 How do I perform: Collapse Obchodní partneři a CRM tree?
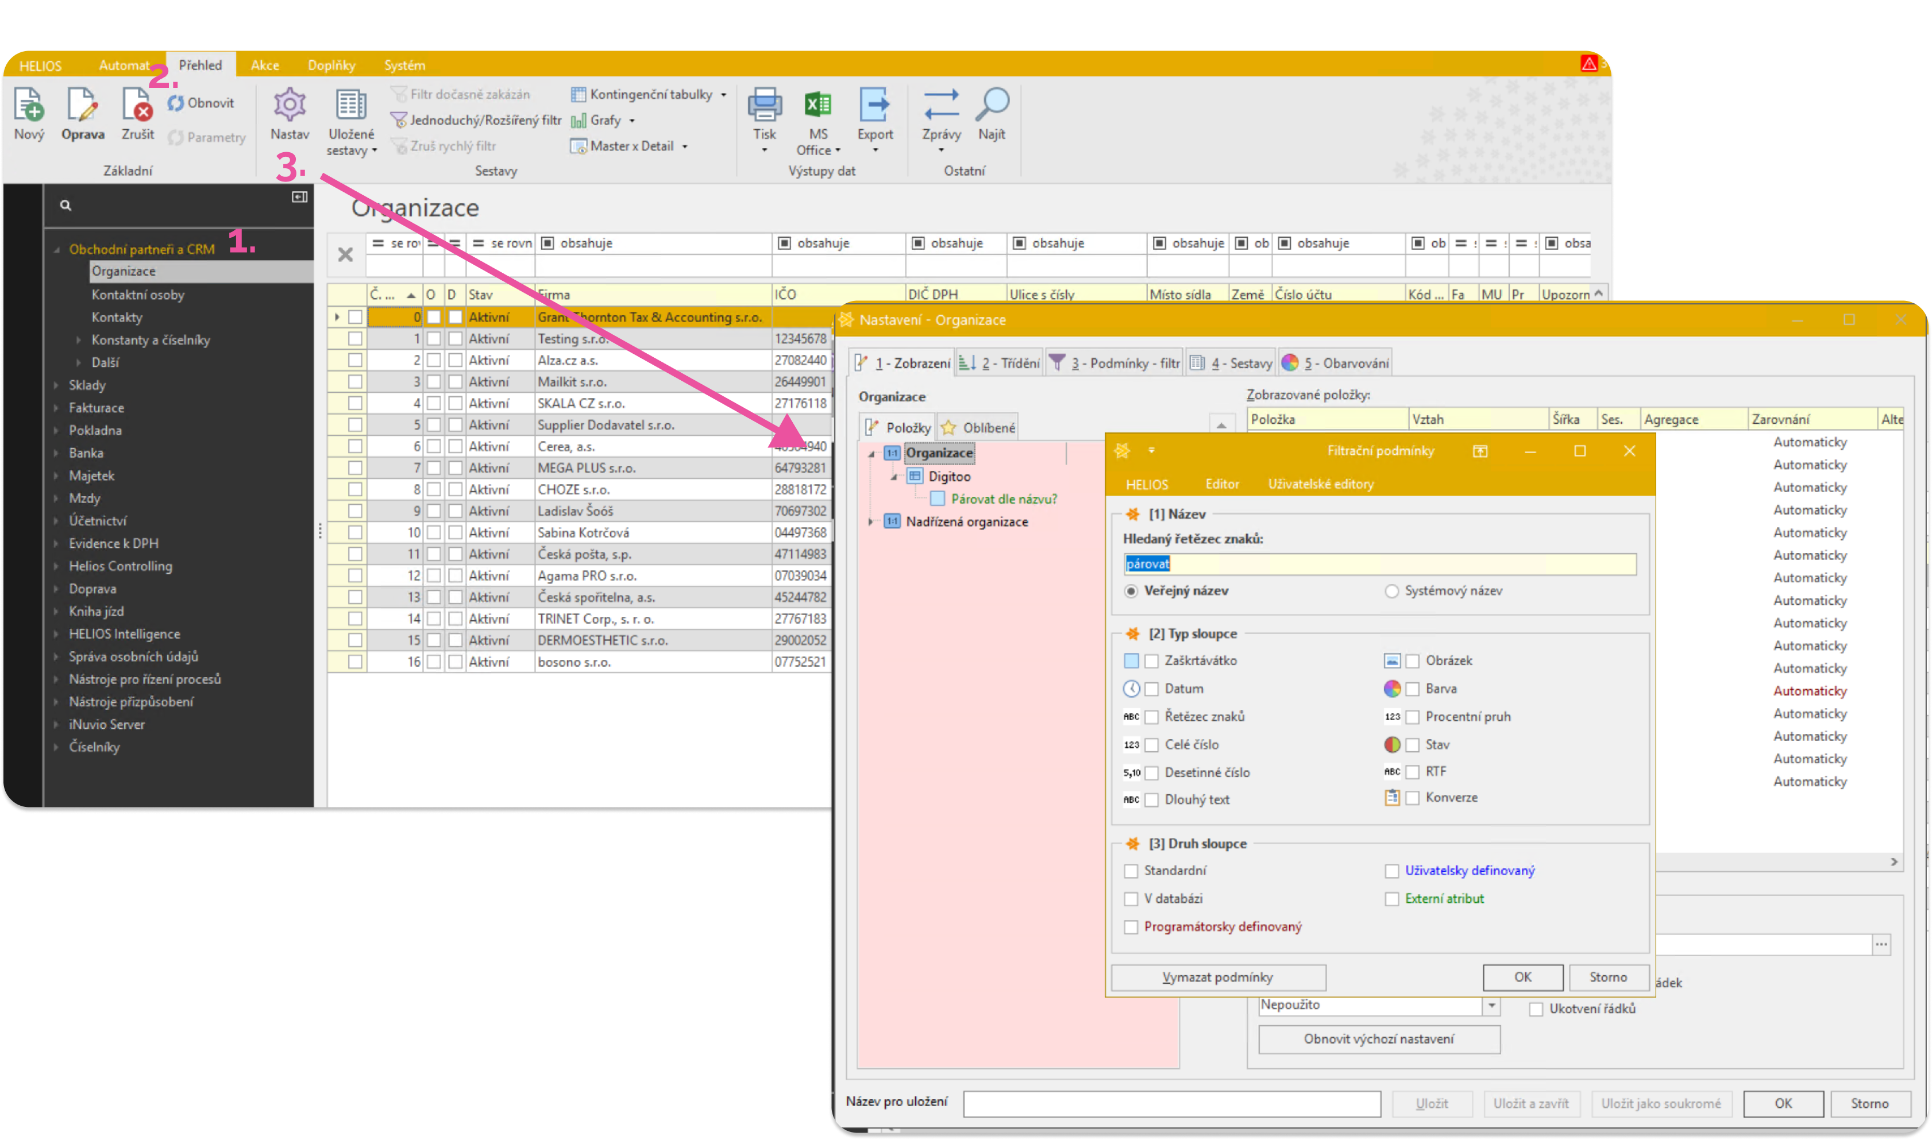57,250
